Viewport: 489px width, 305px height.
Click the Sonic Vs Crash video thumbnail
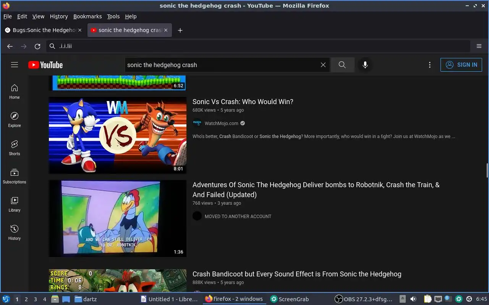(118, 135)
